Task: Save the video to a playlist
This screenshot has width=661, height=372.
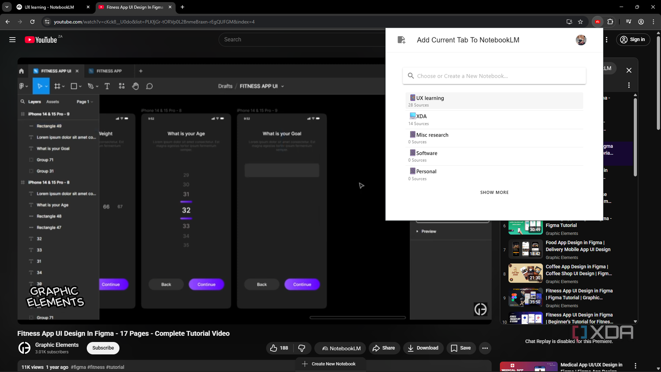Action: coord(461,348)
